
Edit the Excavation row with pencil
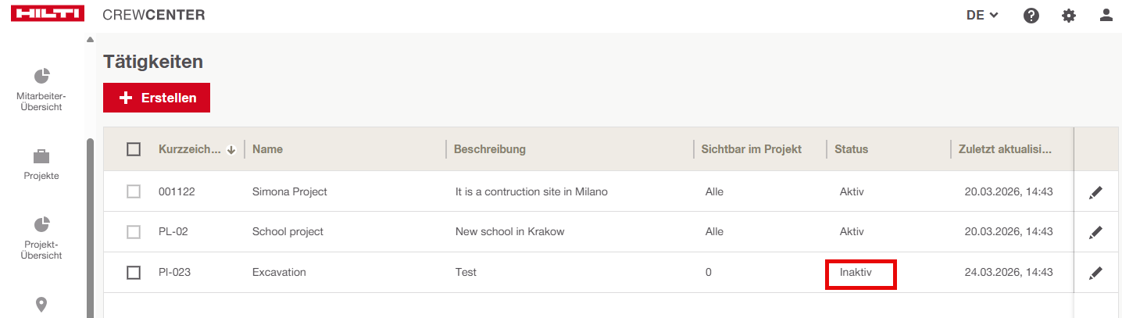[1095, 273]
